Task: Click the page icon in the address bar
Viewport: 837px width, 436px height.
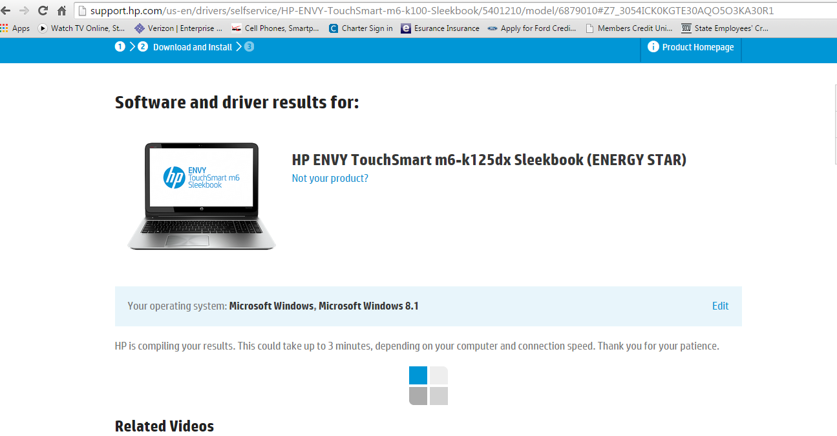Action: click(82, 11)
